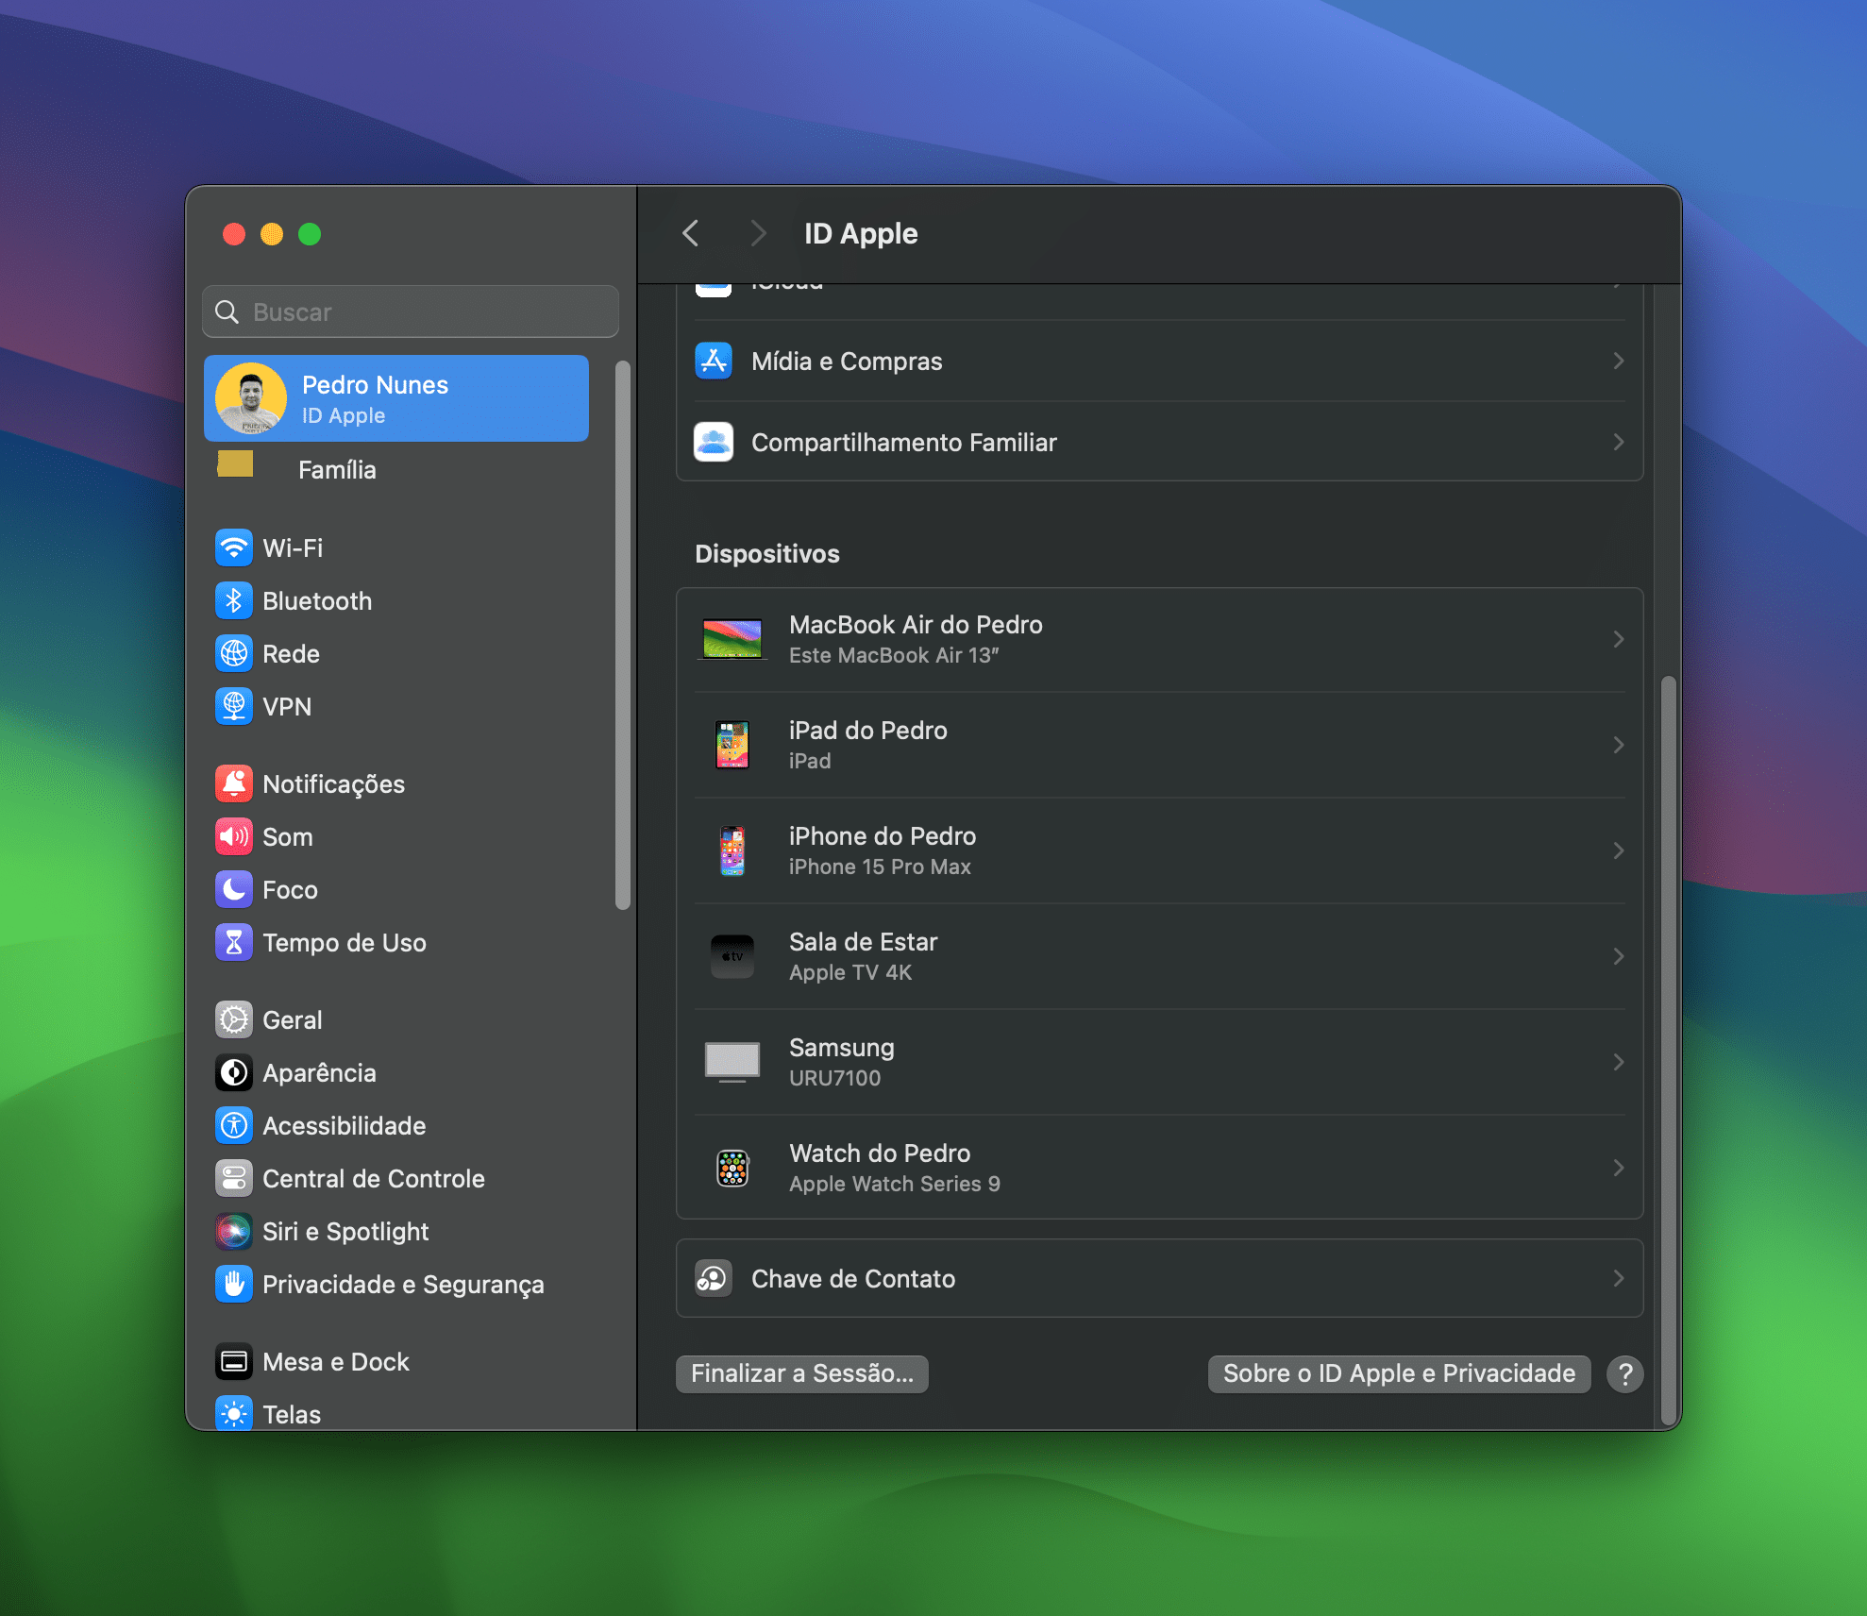The height and width of the screenshot is (1616, 1867).
Task: Open Tempo de Uso section
Action: 396,942
